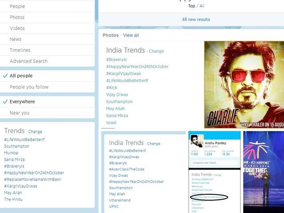Click 'View all' next to Photos

point(131,35)
